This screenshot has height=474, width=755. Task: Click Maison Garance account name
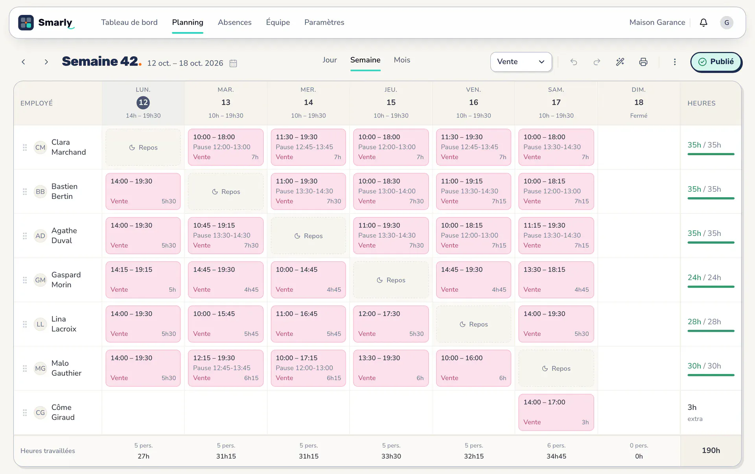(657, 22)
